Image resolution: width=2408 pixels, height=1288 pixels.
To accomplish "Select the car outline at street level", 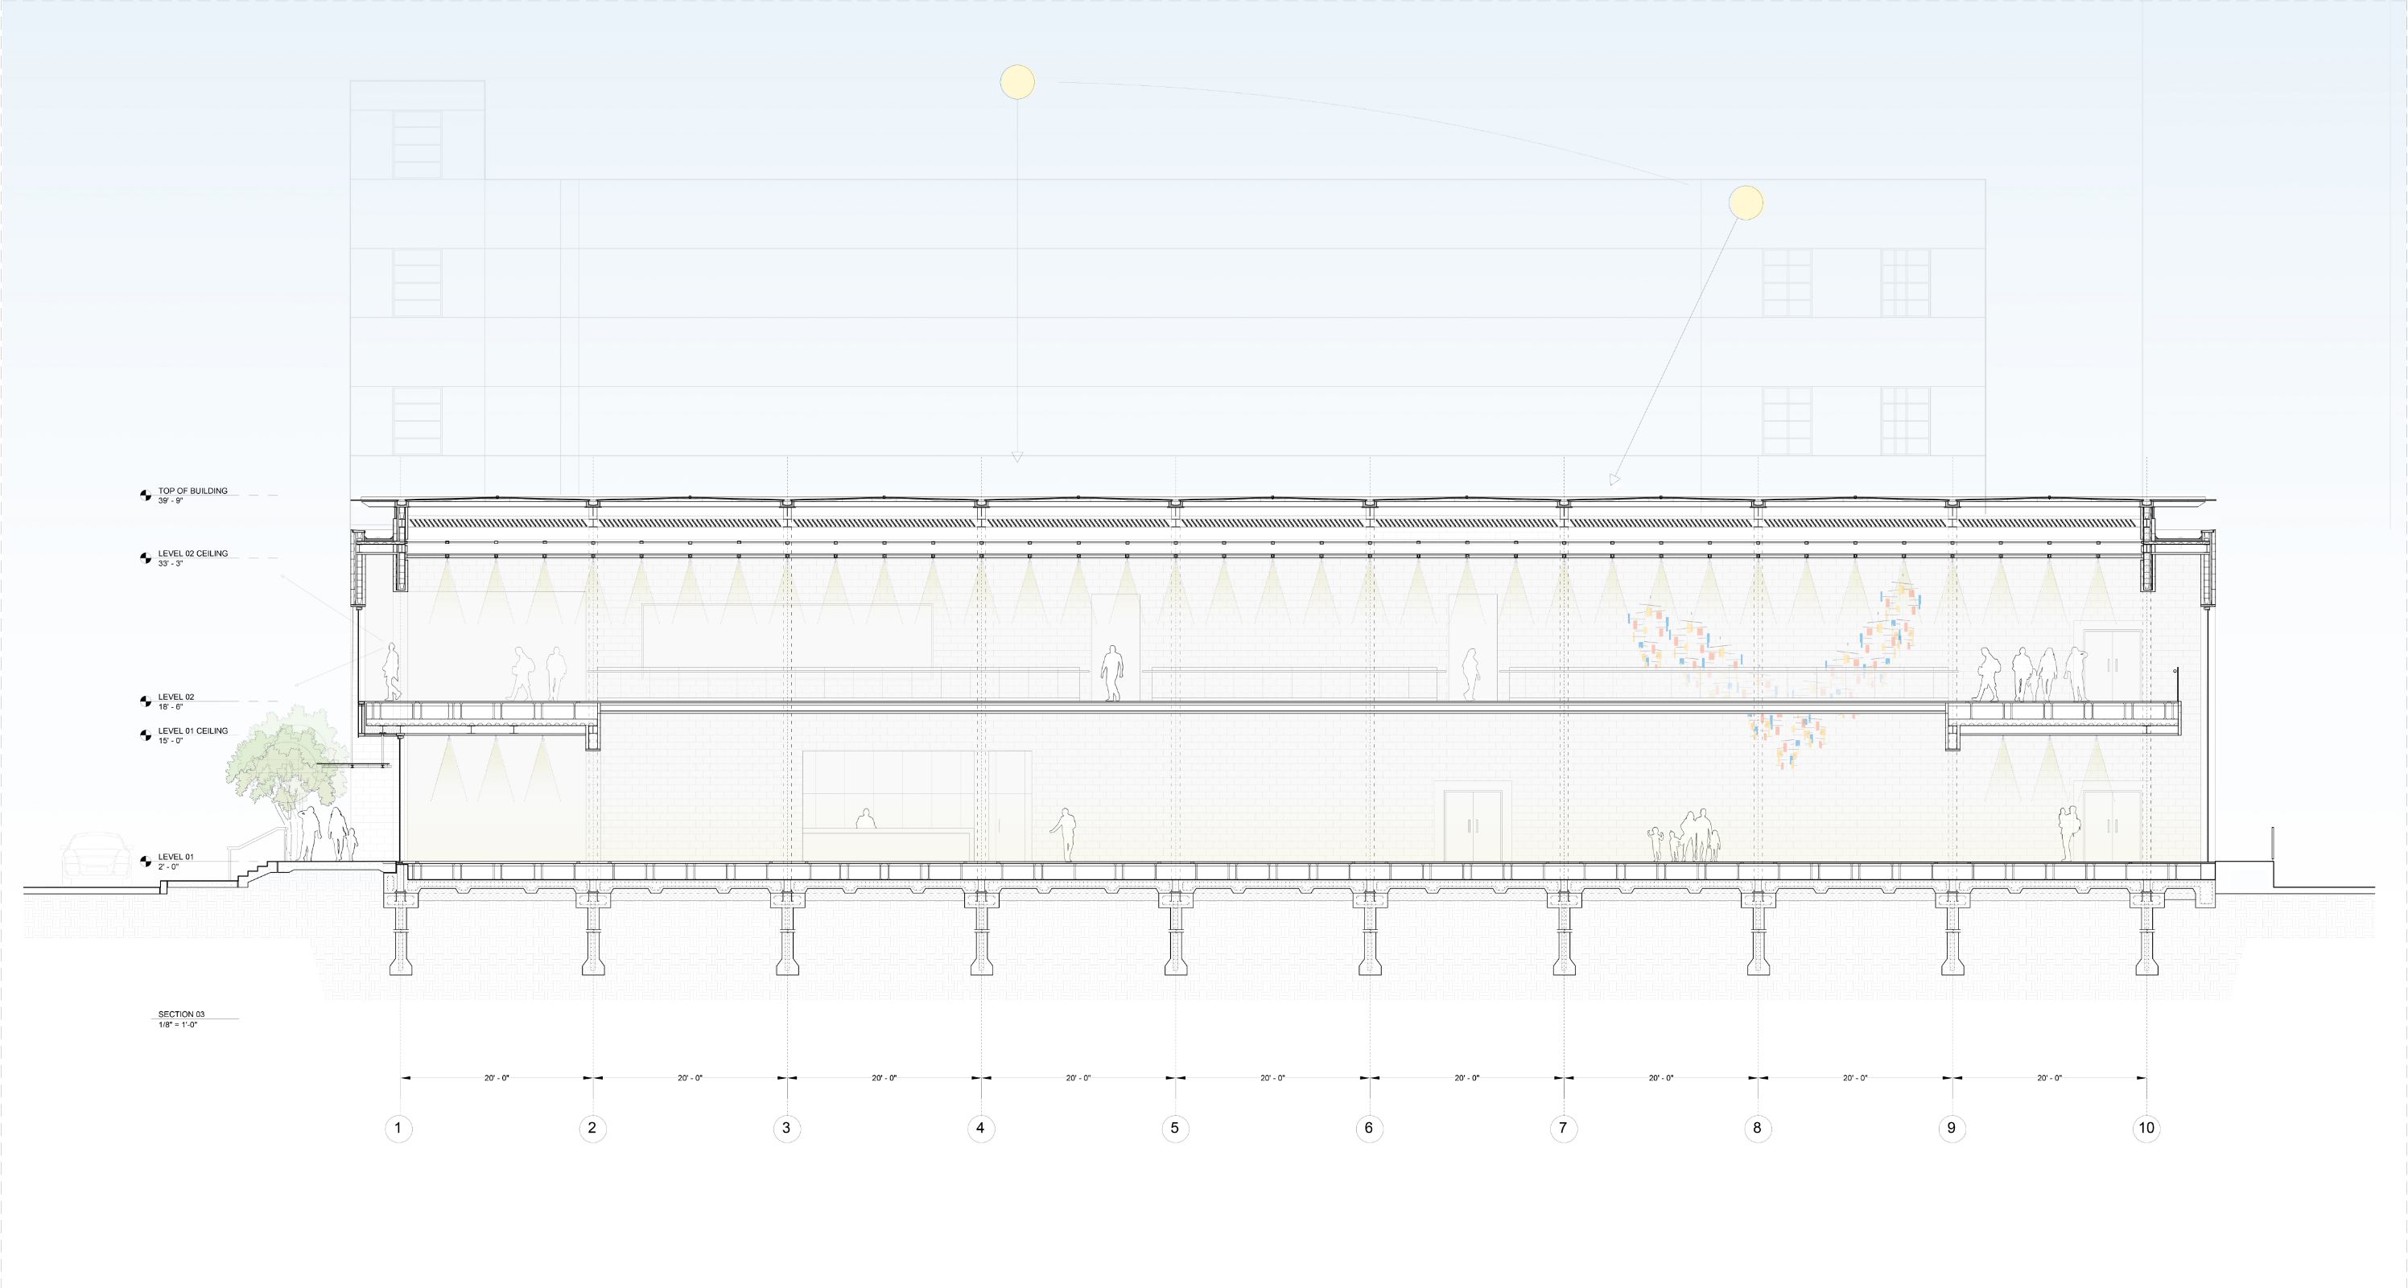I will click(97, 858).
